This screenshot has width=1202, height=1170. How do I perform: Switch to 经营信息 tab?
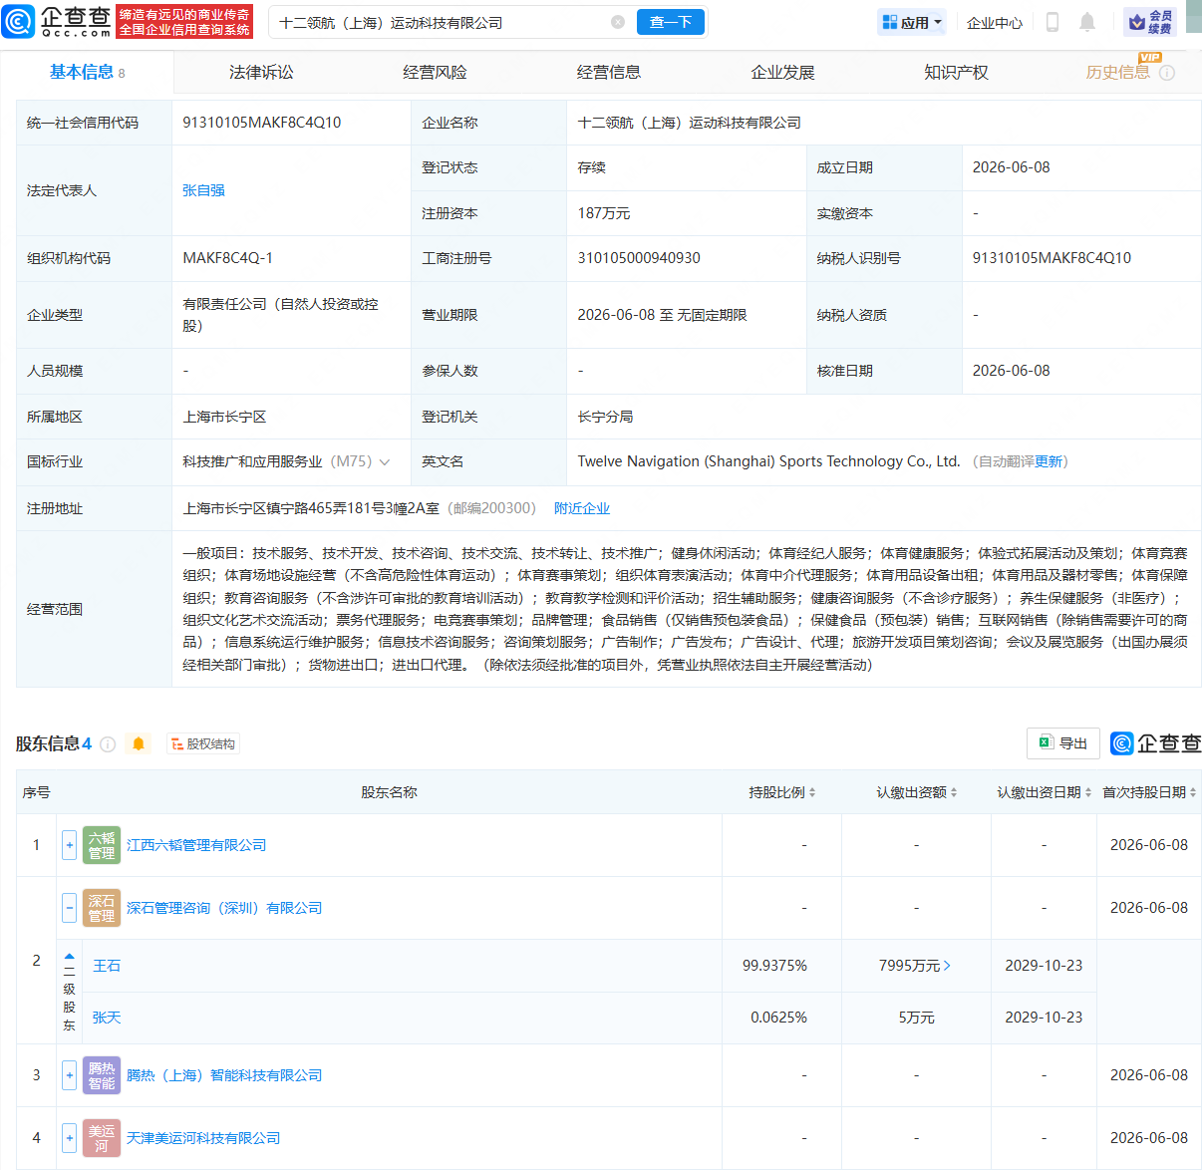click(608, 73)
